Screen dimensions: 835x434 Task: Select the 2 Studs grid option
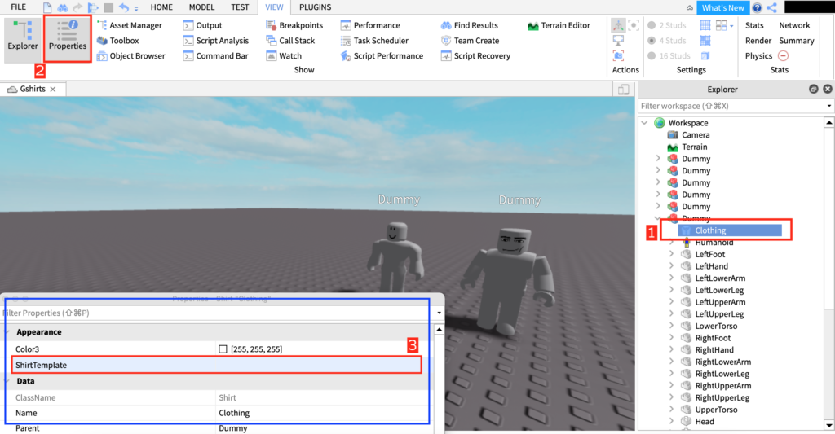pos(667,25)
